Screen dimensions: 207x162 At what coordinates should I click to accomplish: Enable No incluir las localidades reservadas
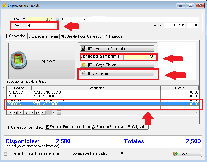6,153
